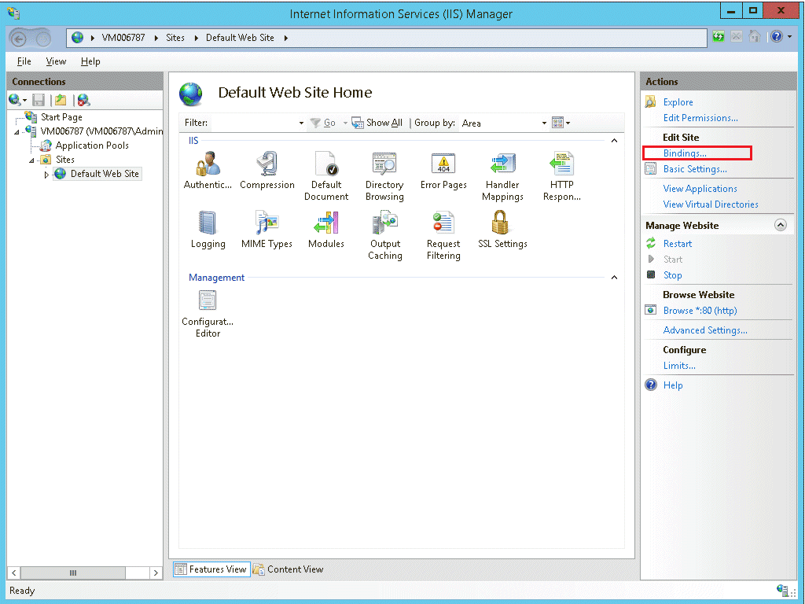Open the Error Pages feature
805x604 pixels.
(x=443, y=170)
